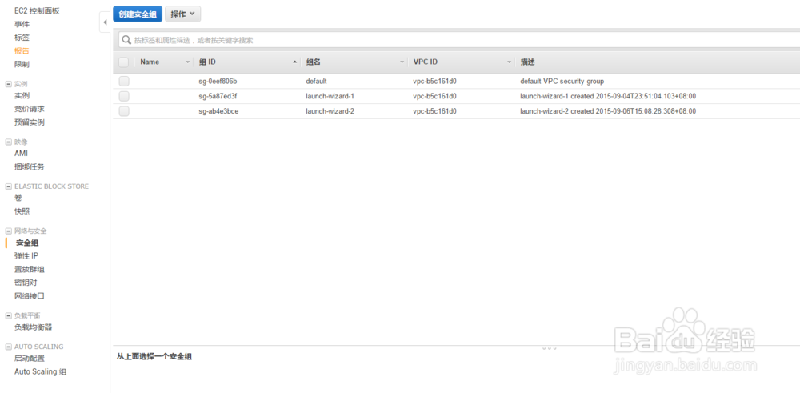Image resolution: width=800 pixels, height=393 pixels.
Task: Click group ID sg-5a87ed3f
Action: click(x=218, y=96)
